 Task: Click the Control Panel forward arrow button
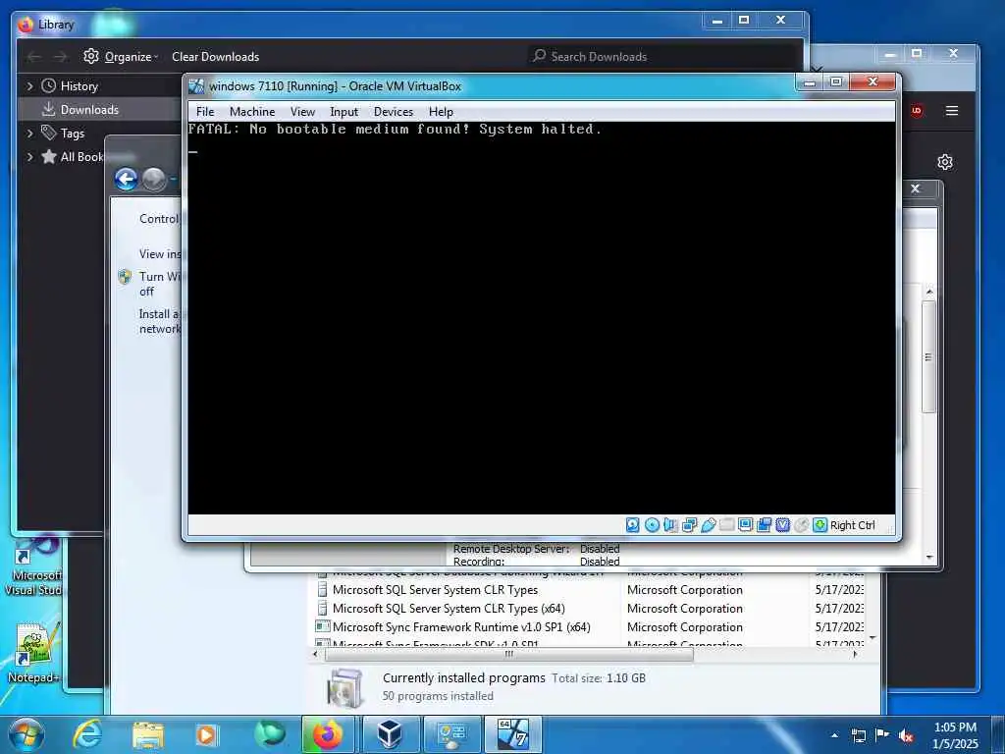pos(154,179)
